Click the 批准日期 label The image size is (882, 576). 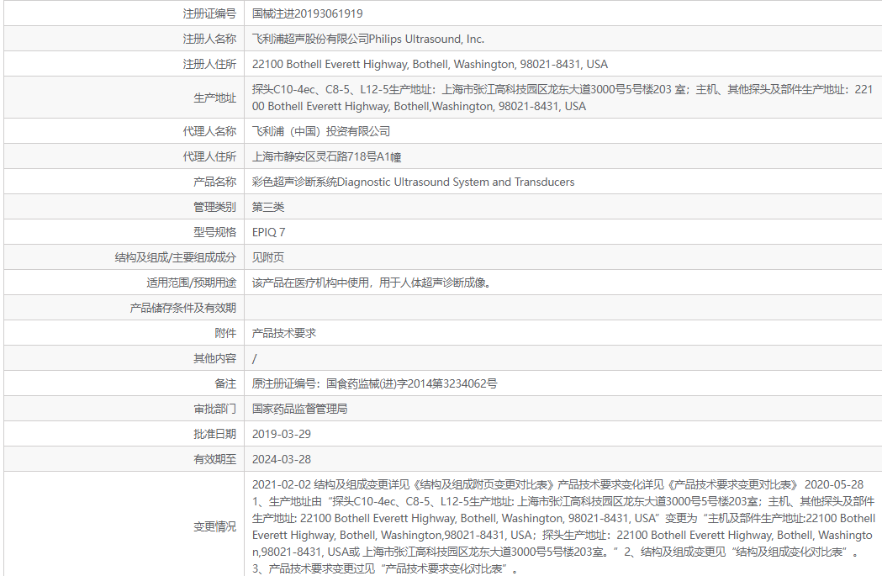[x=215, y=434]
